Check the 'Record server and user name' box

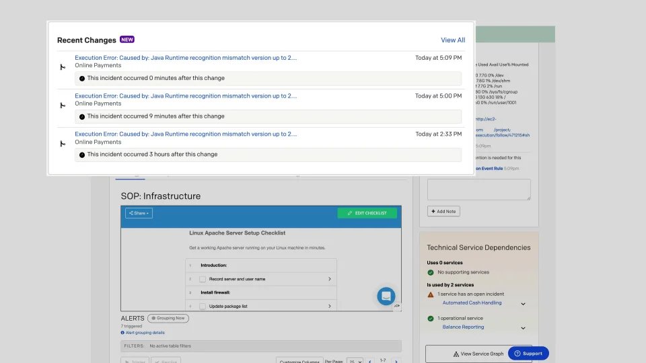tap(202, 279)
